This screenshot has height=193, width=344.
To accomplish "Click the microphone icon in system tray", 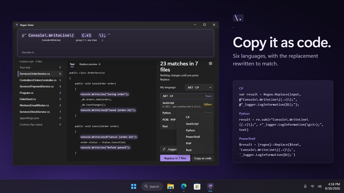I will click(x=305, y=186).
